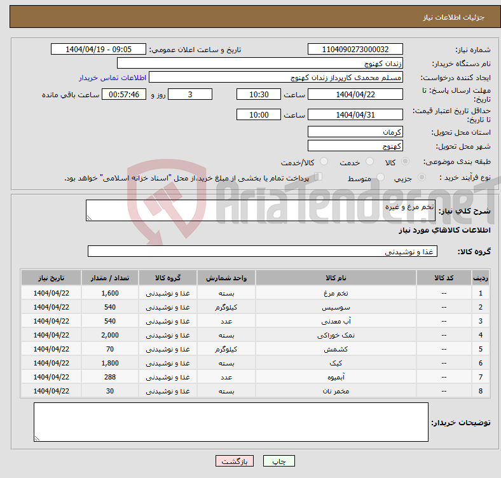
Task: Click the resize grip of the description box
Action: click(x=89, y=217)
